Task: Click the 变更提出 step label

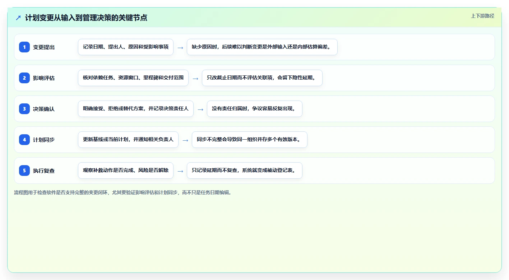Action: 44,47
